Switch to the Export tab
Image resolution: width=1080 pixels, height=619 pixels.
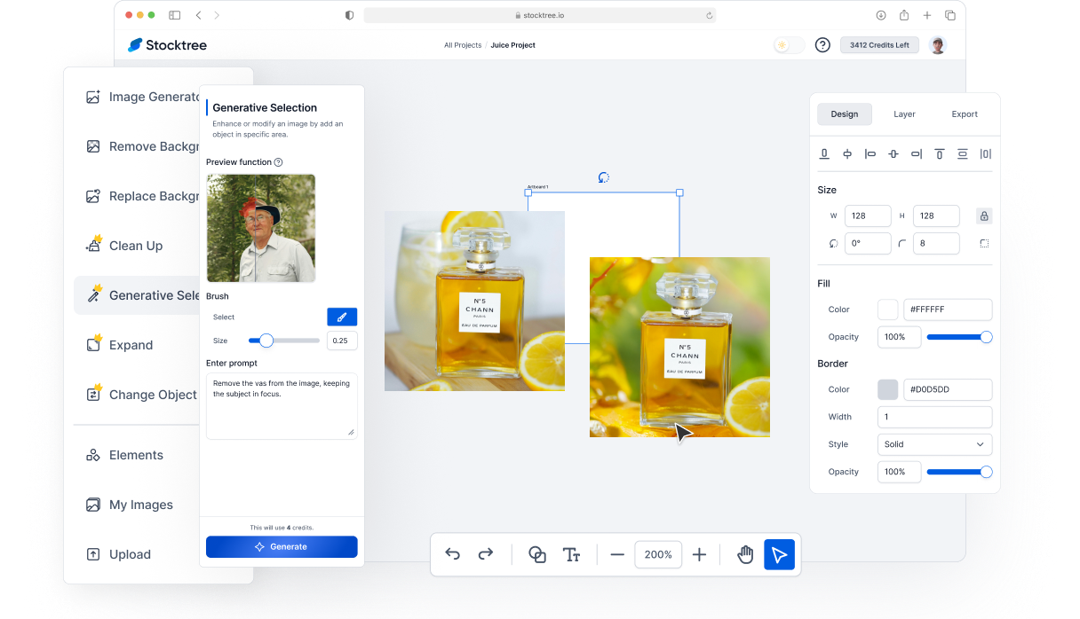pyautogui.click(x=965, y=114)
